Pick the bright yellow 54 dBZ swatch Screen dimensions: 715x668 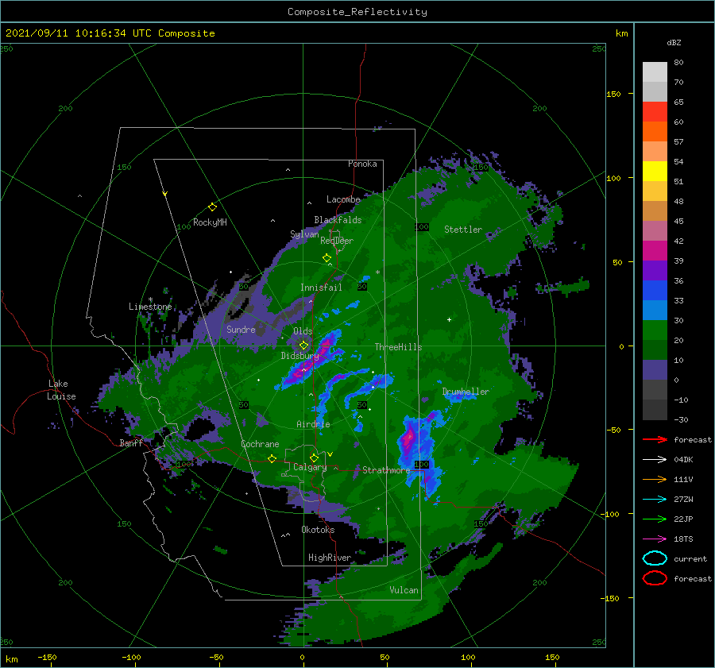(655, 172)
